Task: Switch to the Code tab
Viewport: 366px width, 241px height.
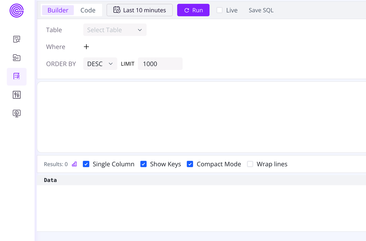Action: [x=88, y=10]
